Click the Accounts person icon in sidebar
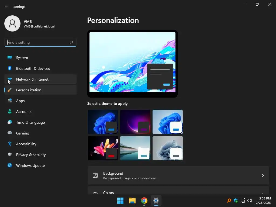The image size is (276, 207). point(10,111)
